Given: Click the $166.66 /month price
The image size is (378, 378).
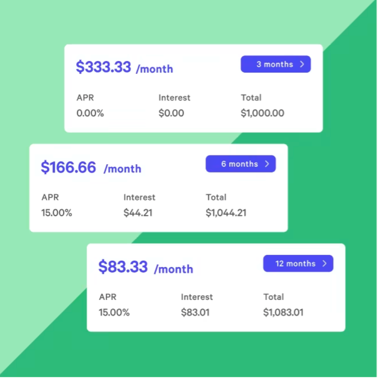Looking at the screenshot, I should click(x=91, y=167).
